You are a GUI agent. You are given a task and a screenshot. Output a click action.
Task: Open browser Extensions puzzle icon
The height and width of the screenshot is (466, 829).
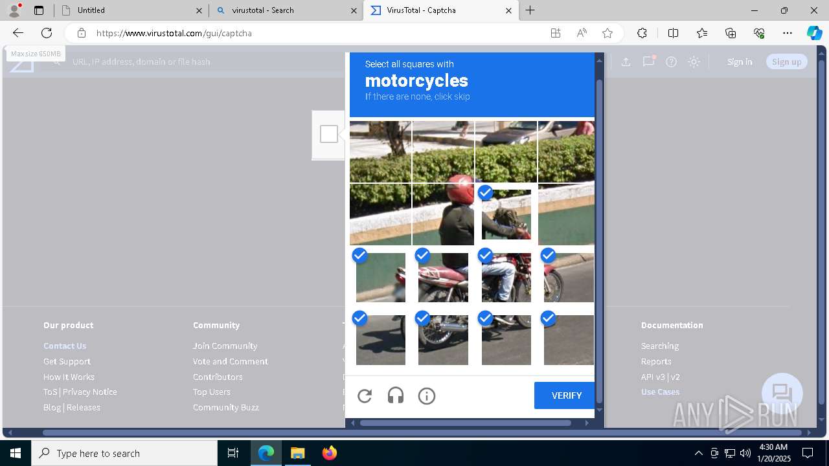click(642, 33)
